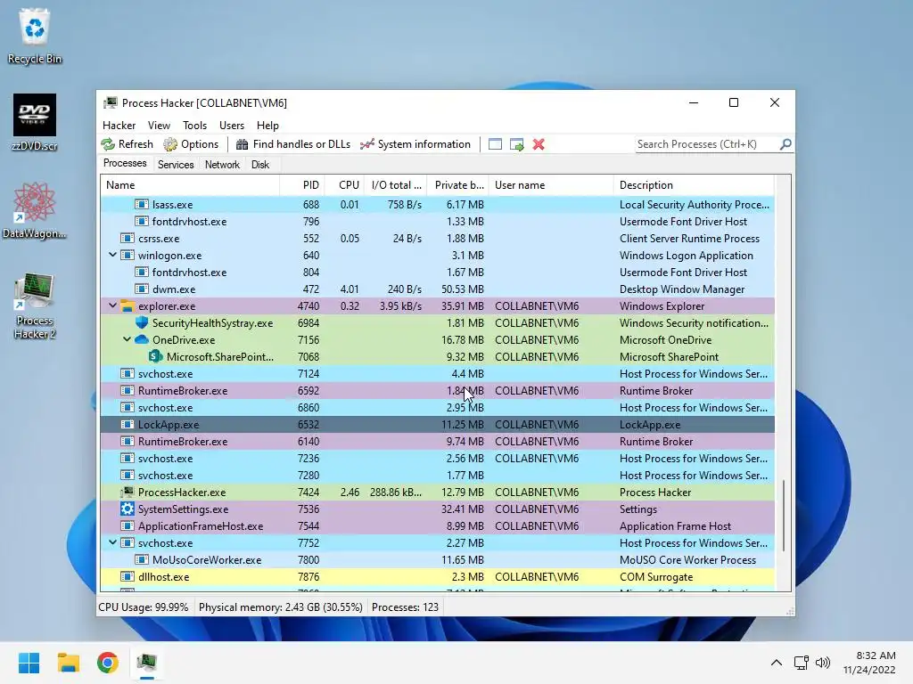This screenshot has height=684, width=913.
Task: Click CPU Usage status bar entry
Action: [x=144, y=607]
